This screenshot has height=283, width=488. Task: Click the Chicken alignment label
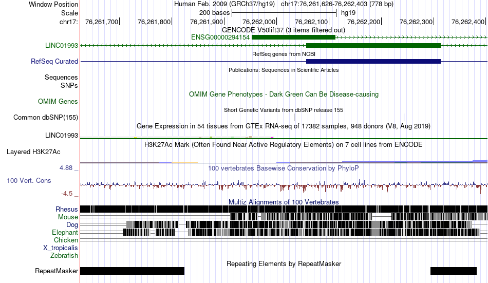click(x=66, y=240)
